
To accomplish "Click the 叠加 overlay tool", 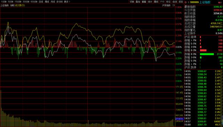I will click(x=138, y=2).
